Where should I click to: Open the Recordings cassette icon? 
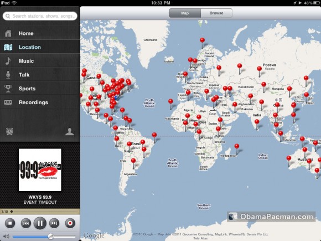pos(8,102)
